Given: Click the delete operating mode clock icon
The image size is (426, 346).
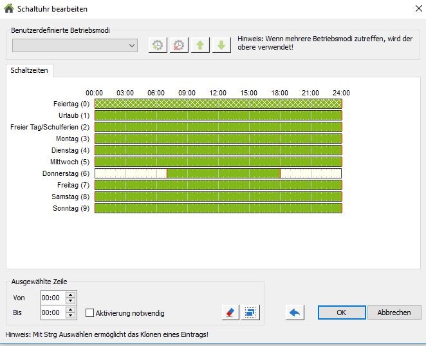Looking at the screenshot, I should [179, 45].
